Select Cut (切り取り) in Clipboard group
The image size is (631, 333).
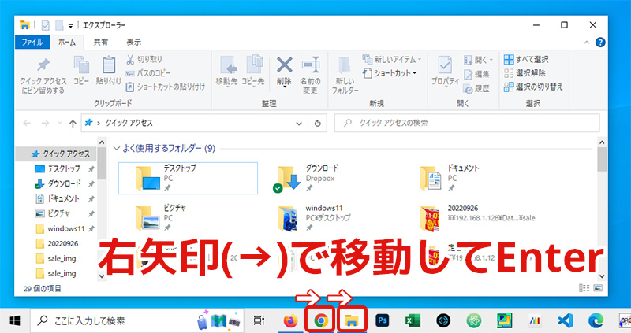[144, 60]
